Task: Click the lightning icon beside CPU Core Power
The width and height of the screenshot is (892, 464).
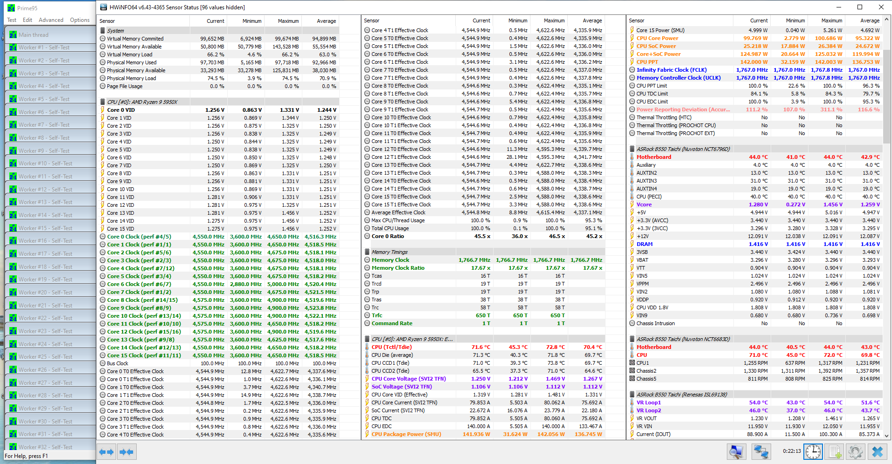Action: (632, 38)
